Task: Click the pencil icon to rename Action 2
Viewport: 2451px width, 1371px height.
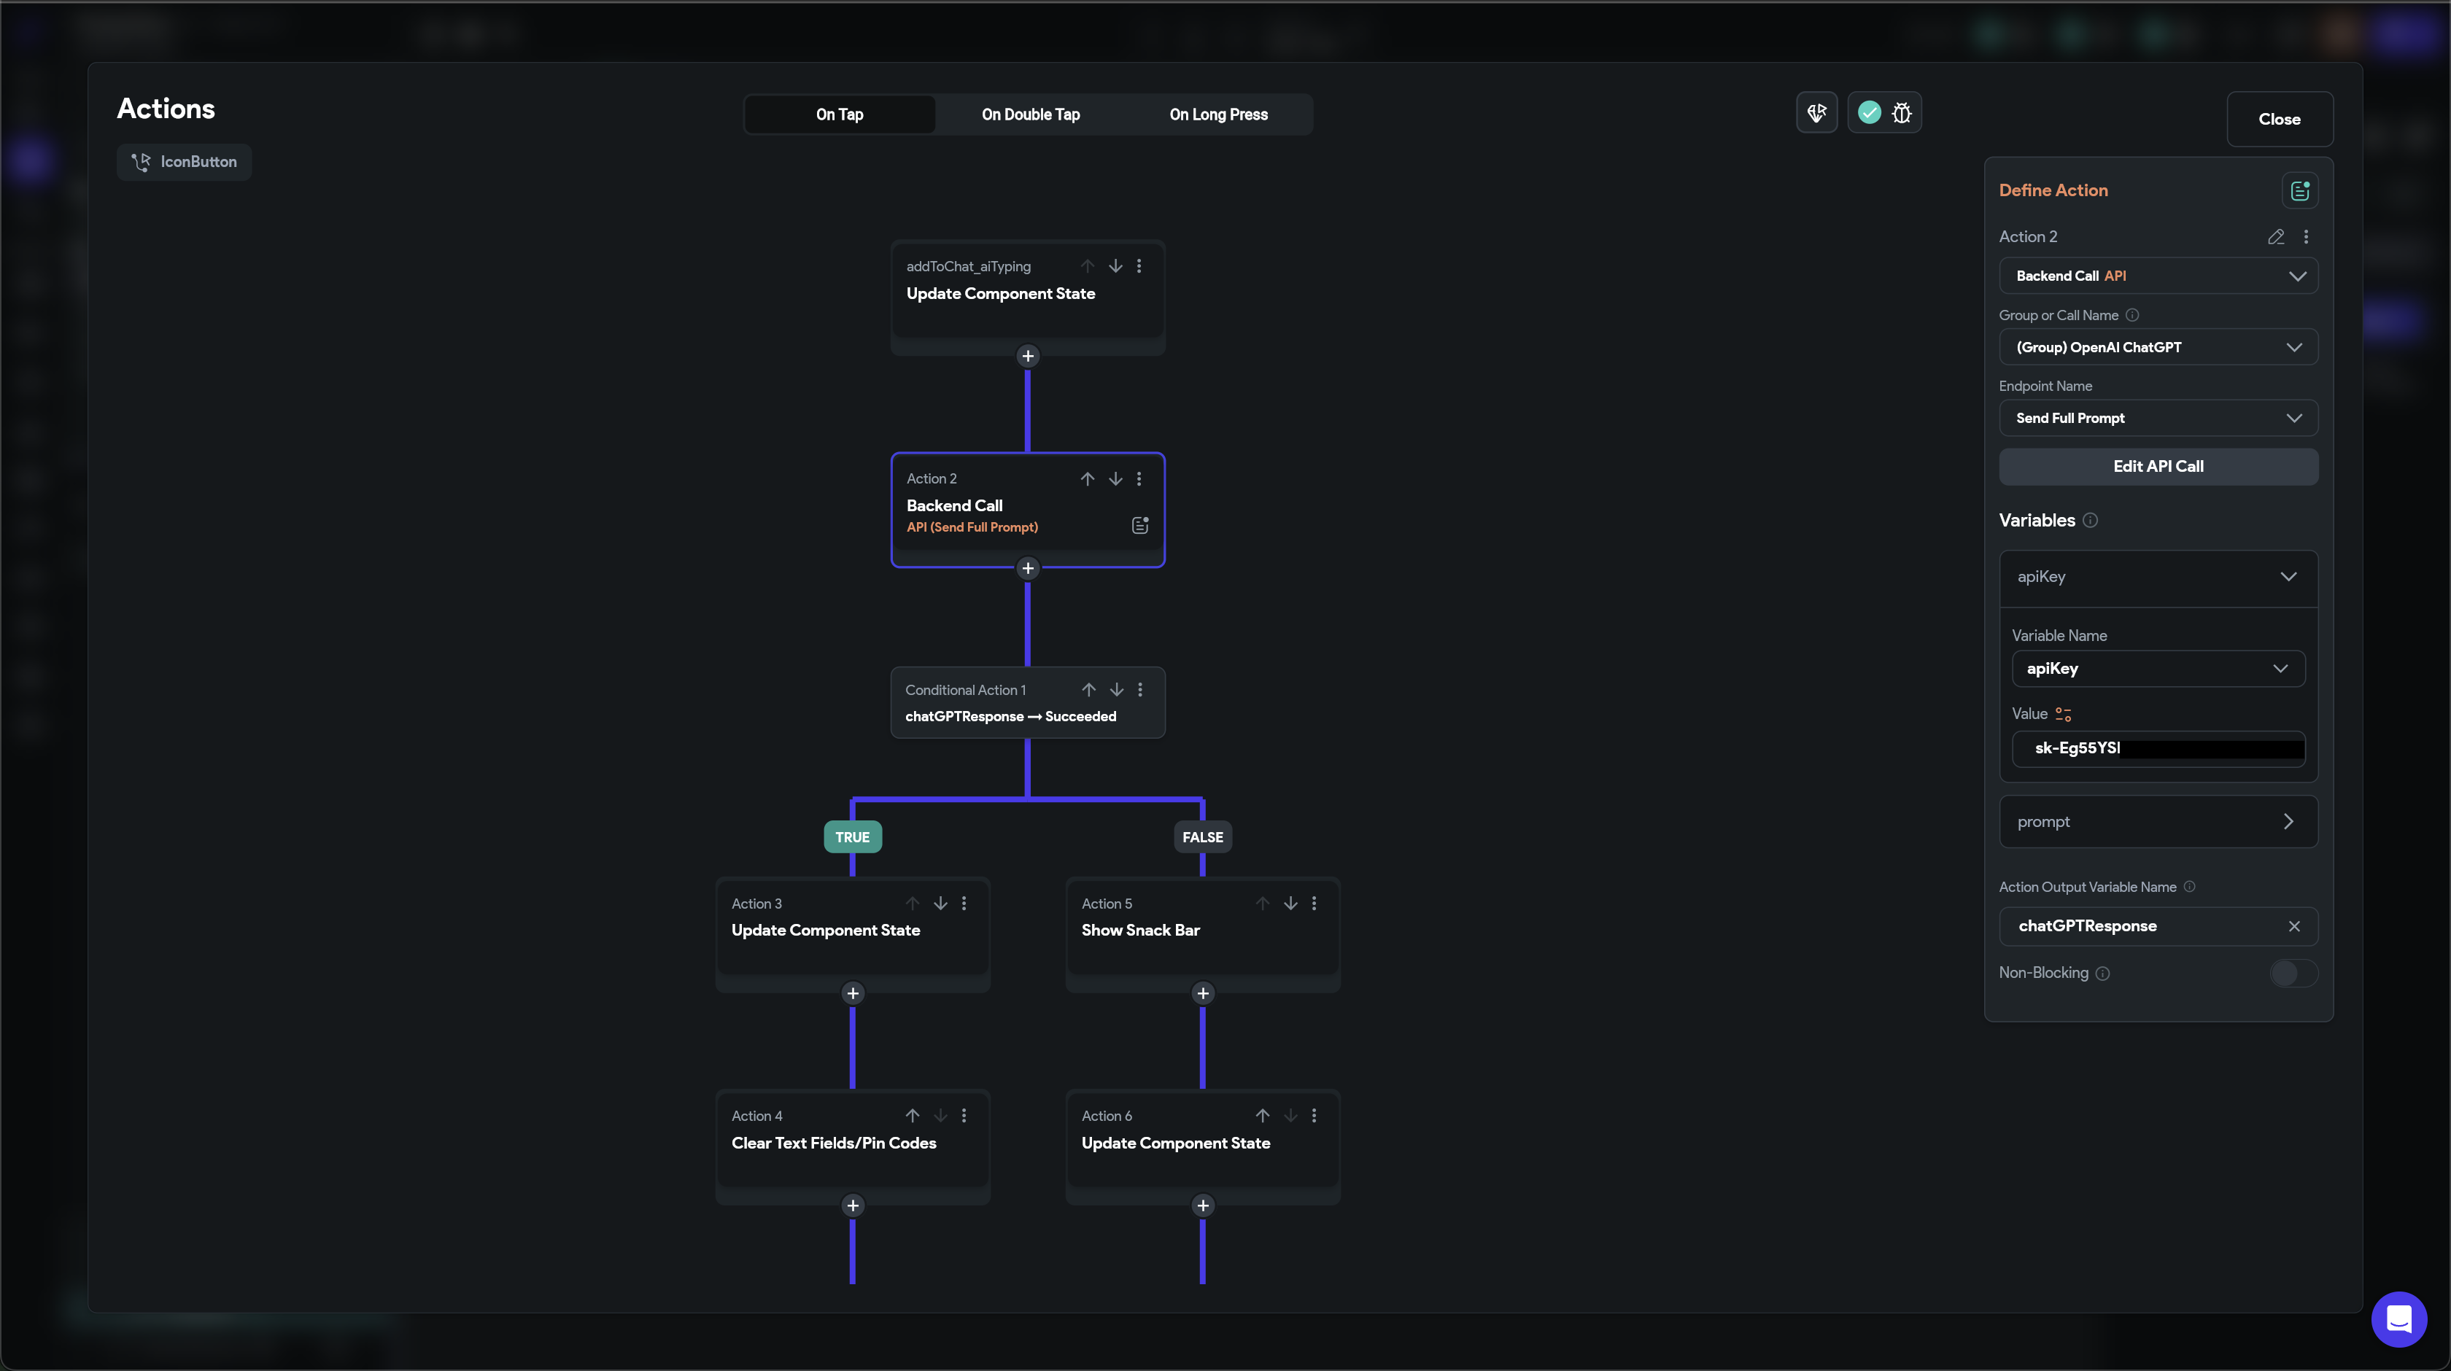Action: click(2275, 237)
